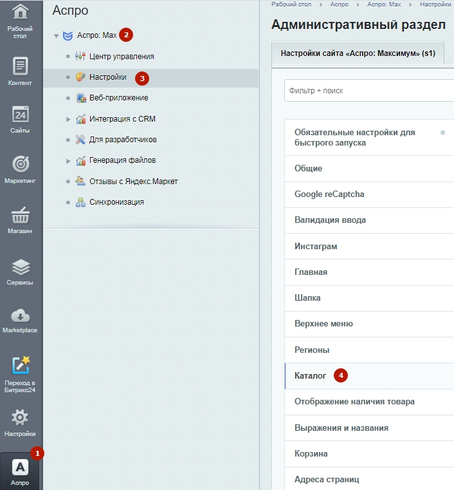Image resolution: width=454 pixels, height=490 pixels.
Task: Open the Общие settings section
Action: (369, 169)
